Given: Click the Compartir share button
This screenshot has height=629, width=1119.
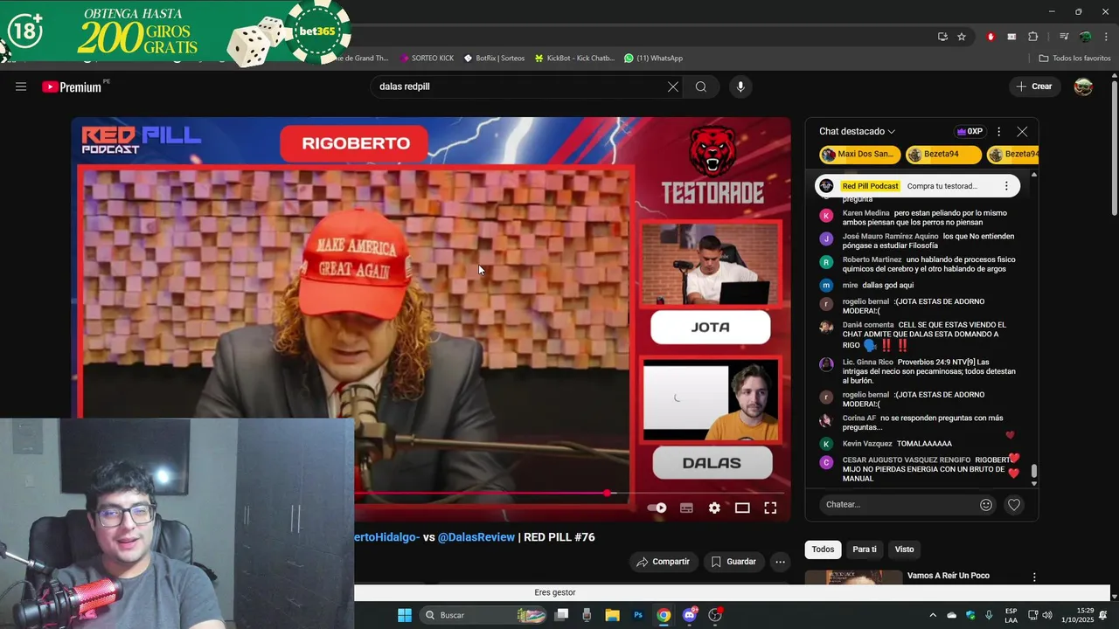Looking at the screenshot, I should [664, 562].
